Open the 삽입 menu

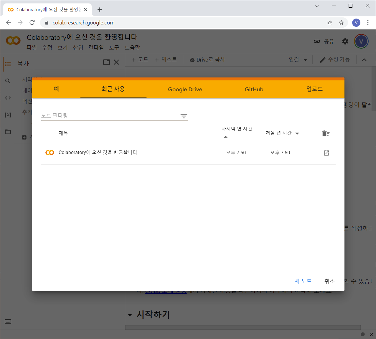click(78, 47)
